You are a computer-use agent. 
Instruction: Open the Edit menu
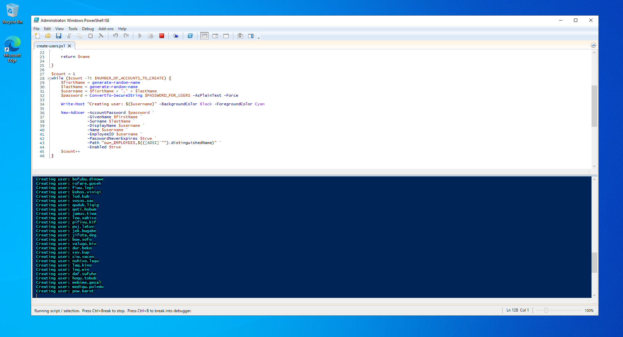coord(47,29)
